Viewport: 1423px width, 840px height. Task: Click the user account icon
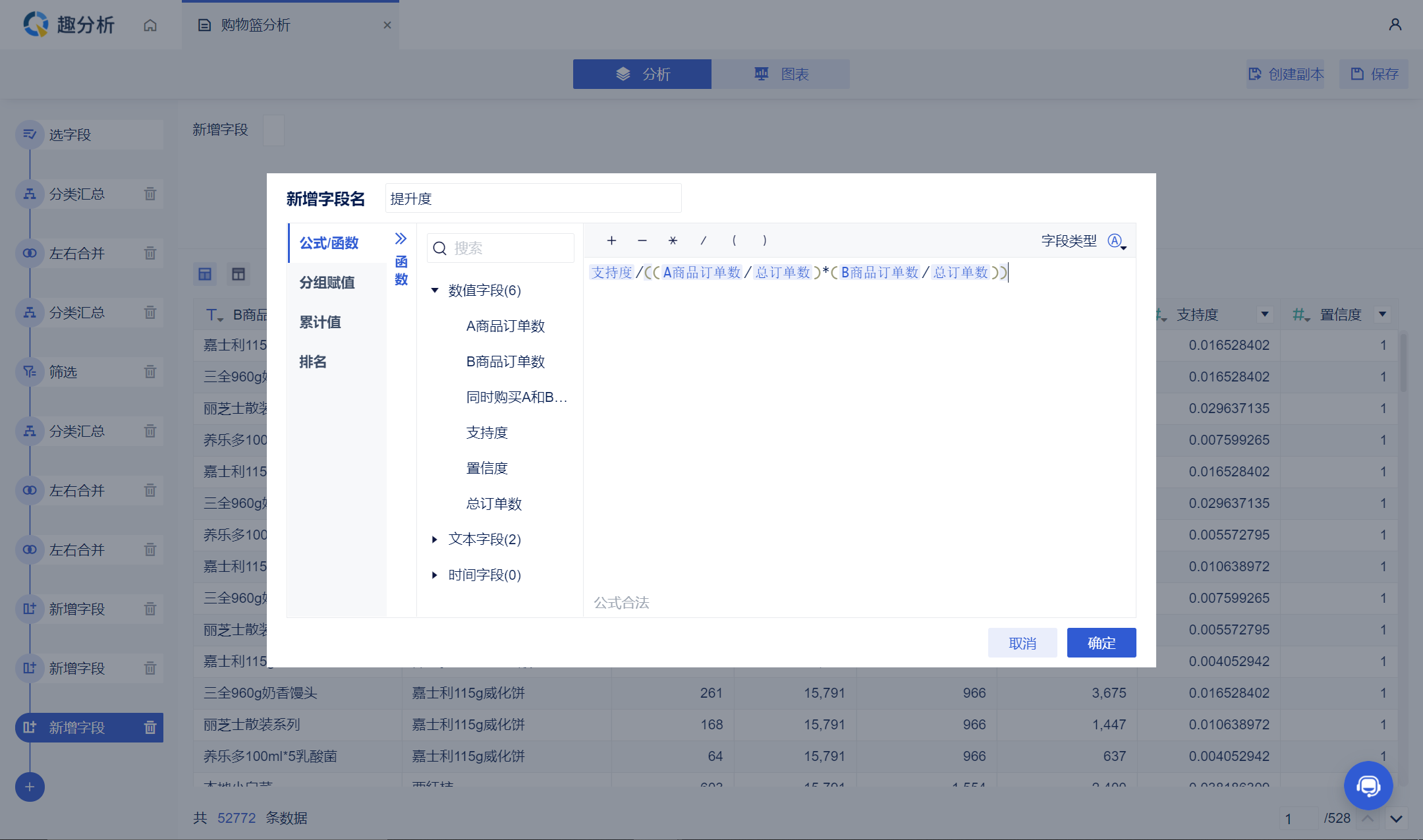coord(1395,24)
